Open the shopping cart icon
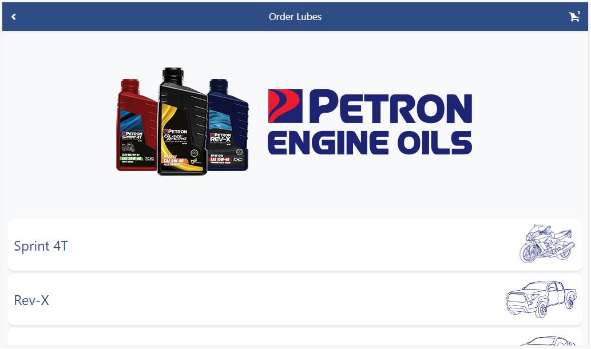The width and height of the screenshot is (591, 349). 574,17
